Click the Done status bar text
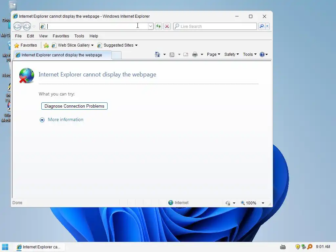The height and width of the screenshot is (252, 336). [17, 203]
